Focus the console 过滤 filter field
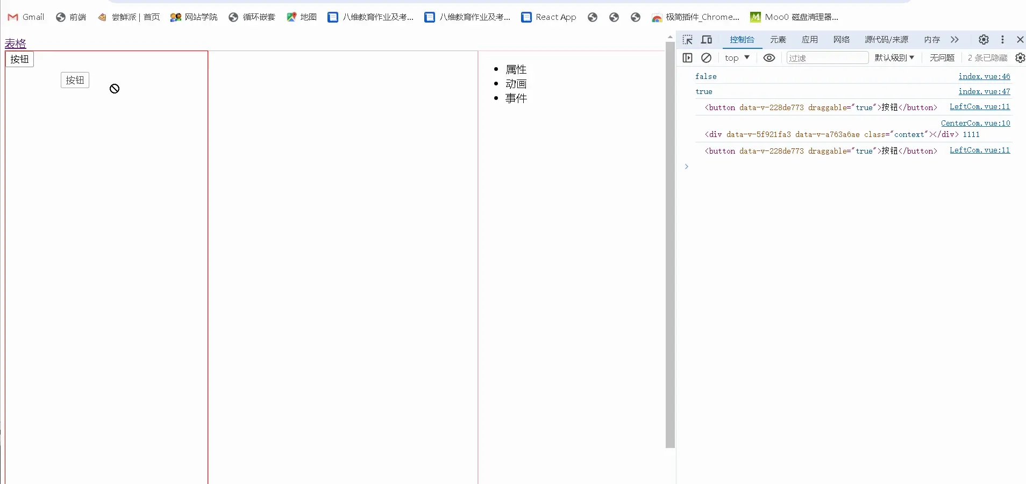Viewport: 1026px width, 484px height. (828, 58)
